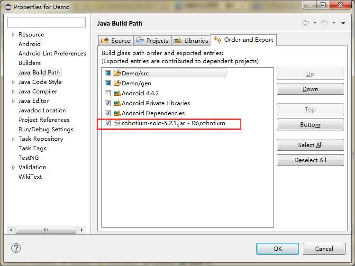Select Android Lint Preferences item
This screenshot has width=355, height=266.
pos(52,54)
